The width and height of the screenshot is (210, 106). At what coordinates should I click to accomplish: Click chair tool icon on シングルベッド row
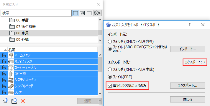(4, 86)
